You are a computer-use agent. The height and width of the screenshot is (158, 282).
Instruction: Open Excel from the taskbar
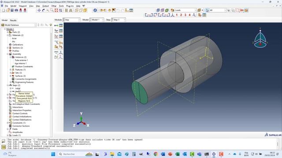click(177, 154)
